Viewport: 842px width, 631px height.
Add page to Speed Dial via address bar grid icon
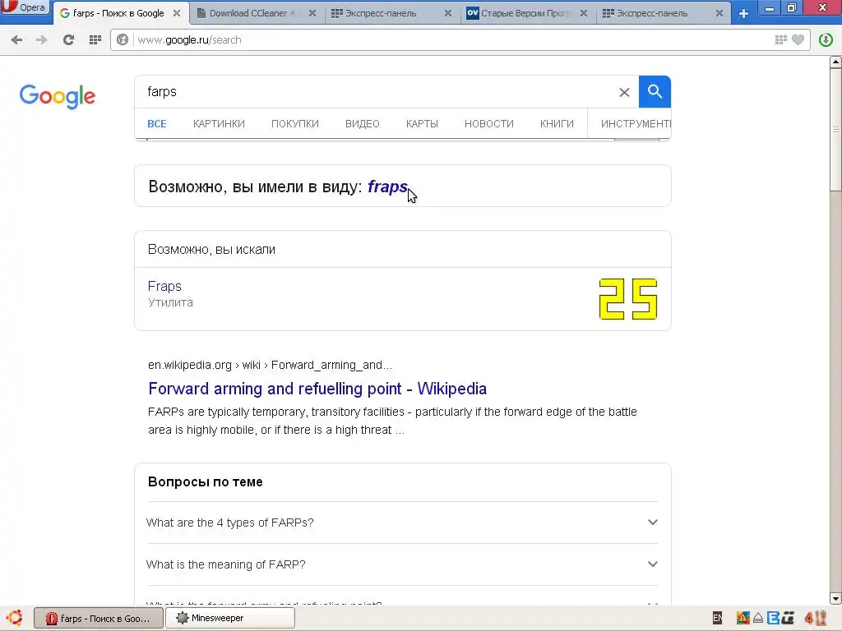pyautogui.click(x=781, y=39)
